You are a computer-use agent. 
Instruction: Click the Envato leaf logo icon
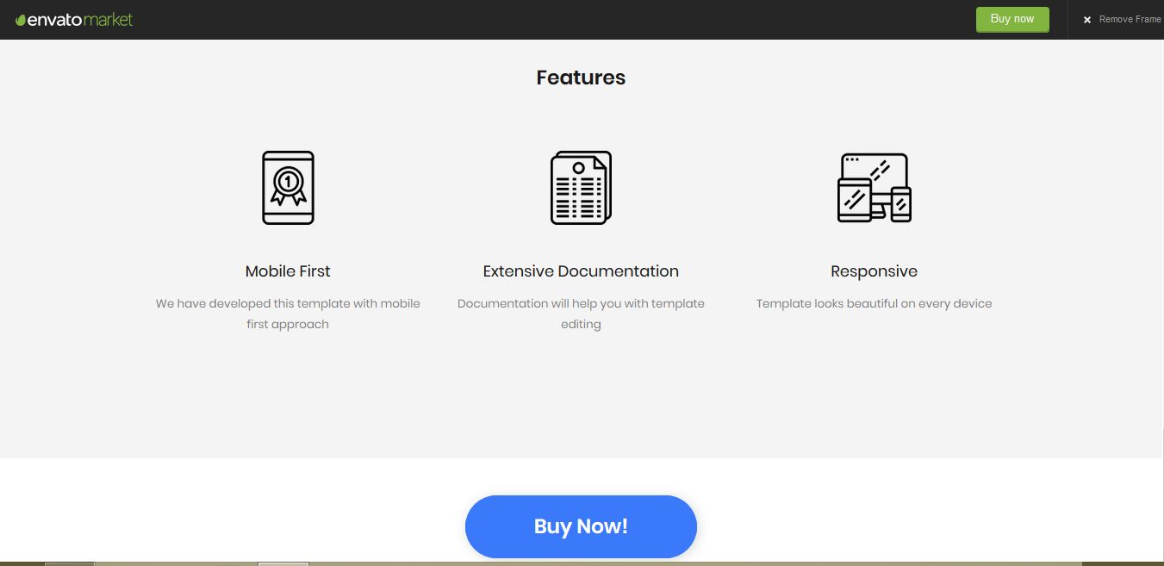21,20
